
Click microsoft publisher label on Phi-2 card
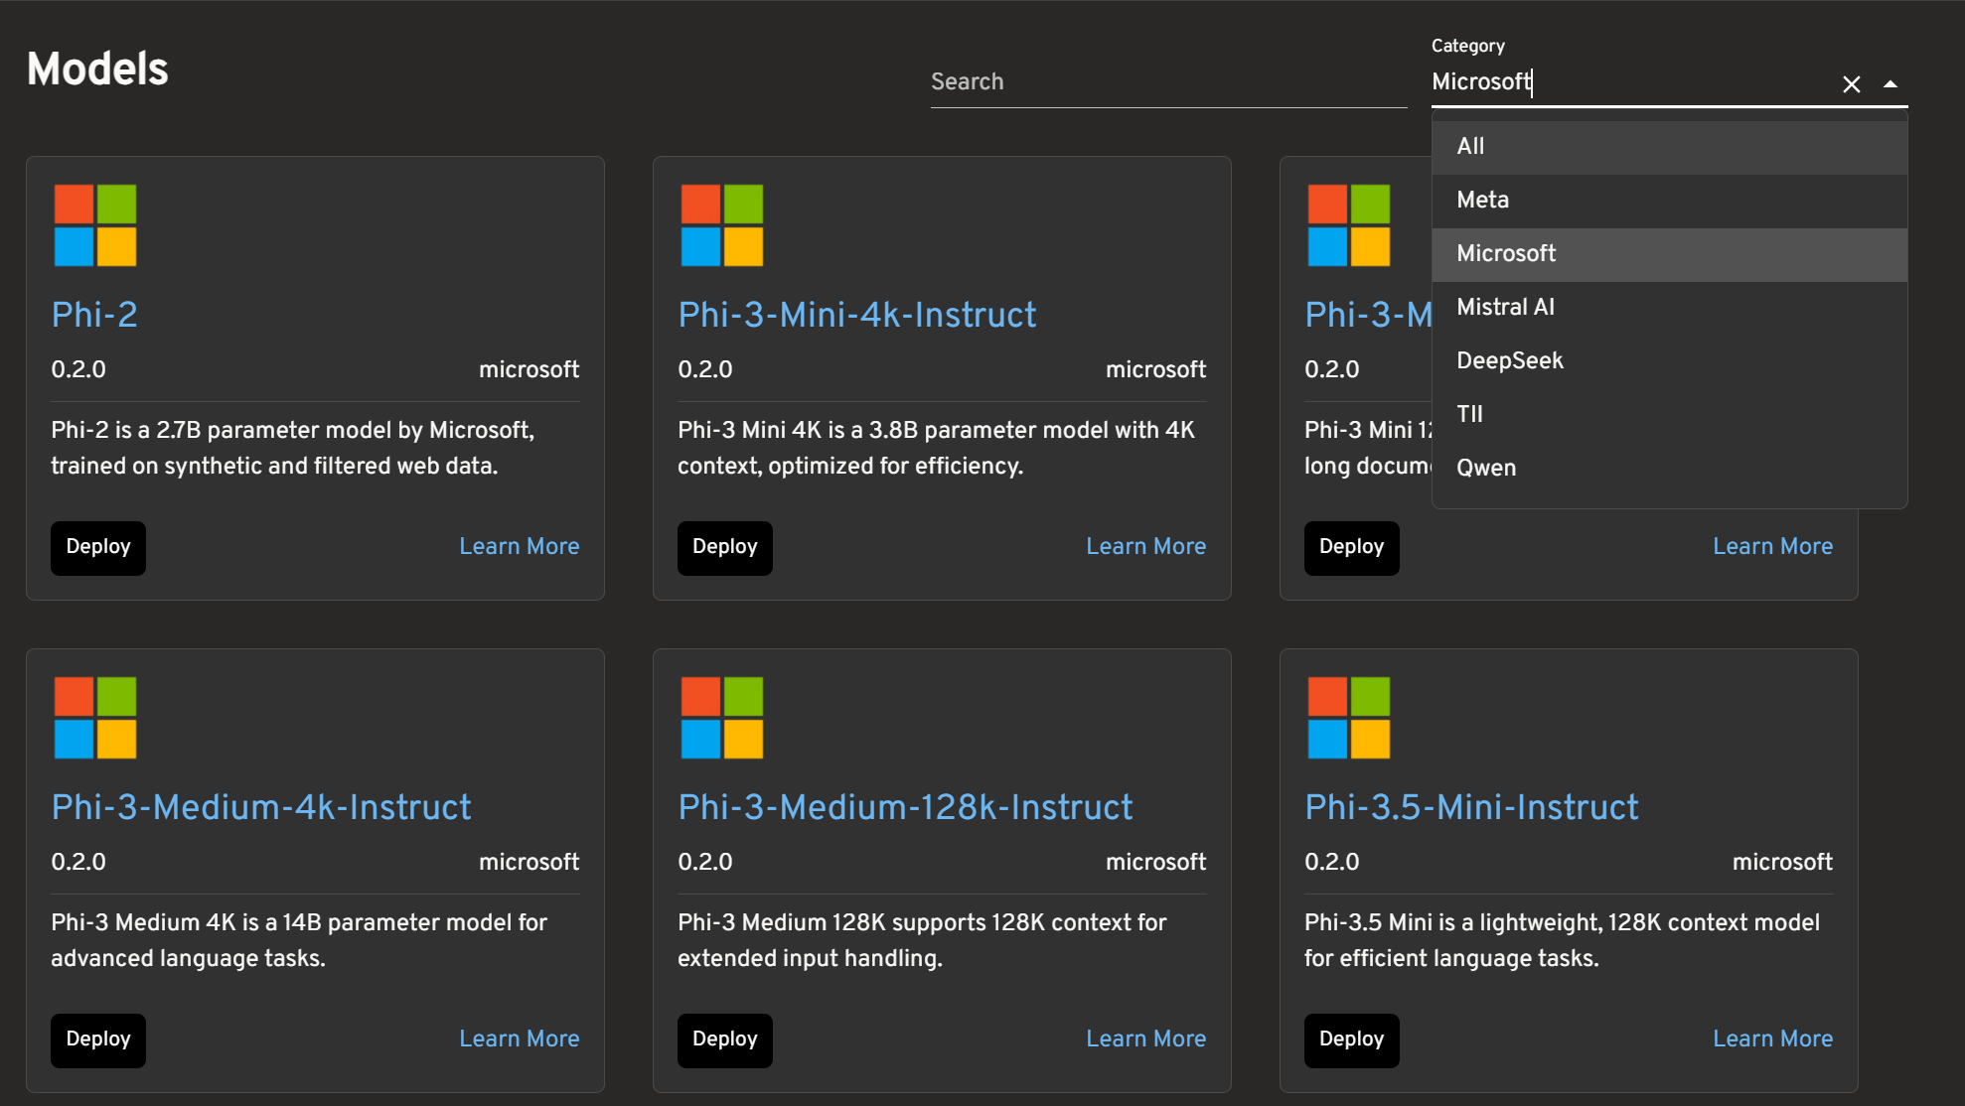point(529,369)
